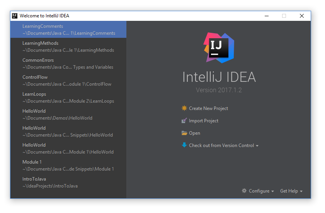Click the Welcome to IntelliJ IDEA title
The image size is (325, 213).
[x=44, y=16]
